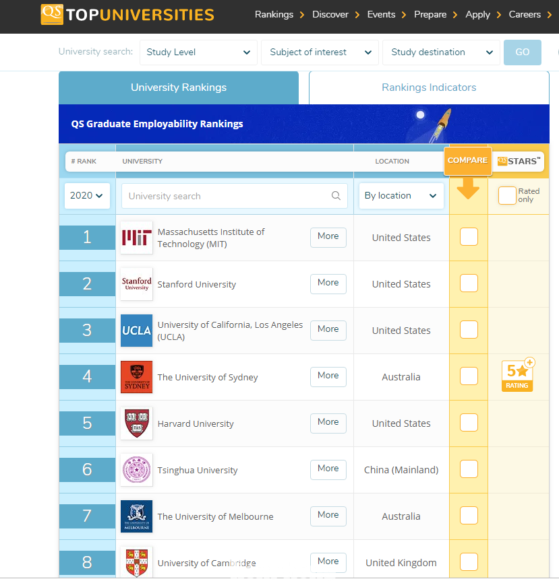Open the MIT logo thumbnail
This screenshot has height=581, width=559.
click(x=136, y=238)
